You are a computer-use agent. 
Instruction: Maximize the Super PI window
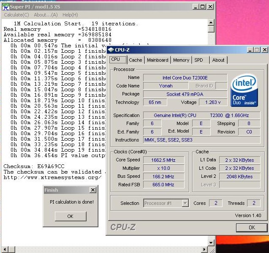(x=203, y=7)
